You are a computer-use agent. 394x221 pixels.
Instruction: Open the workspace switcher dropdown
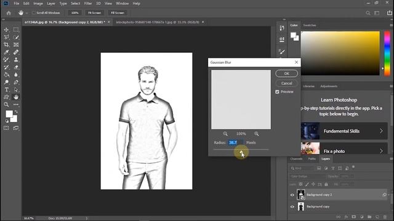coord(377,13)
